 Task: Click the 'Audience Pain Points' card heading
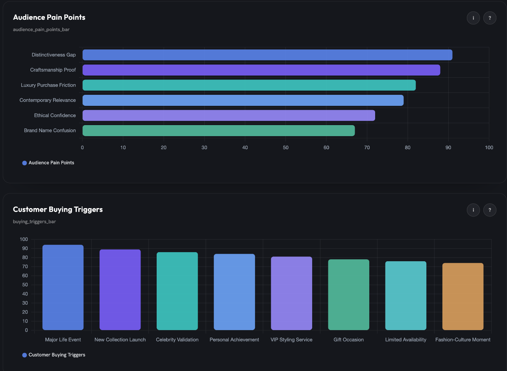point(49,17)
